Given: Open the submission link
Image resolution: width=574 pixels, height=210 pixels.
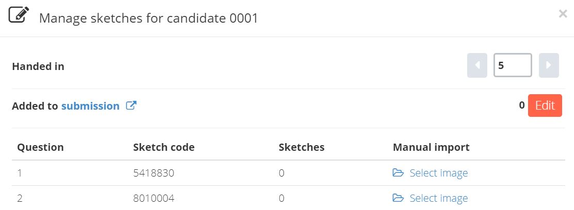Looking at the screenshot, I should (90, 106).
